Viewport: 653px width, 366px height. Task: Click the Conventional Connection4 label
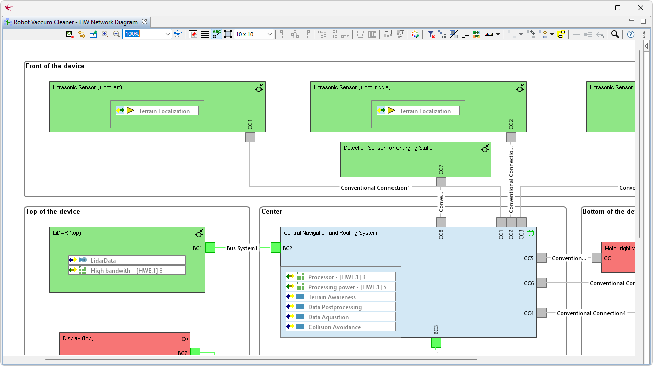(x=591, y=313)
